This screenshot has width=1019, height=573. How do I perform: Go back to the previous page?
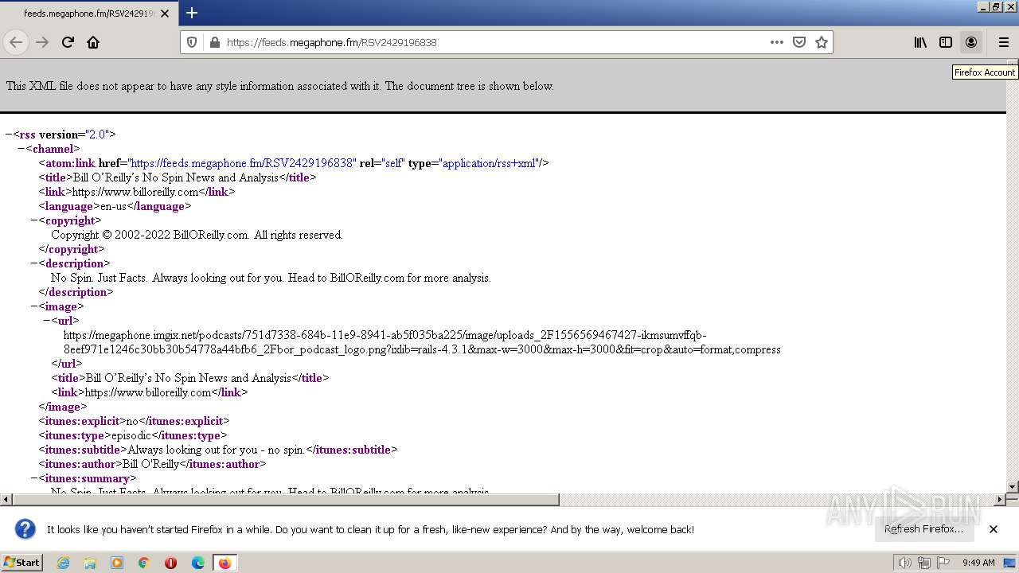coord(16,42)
